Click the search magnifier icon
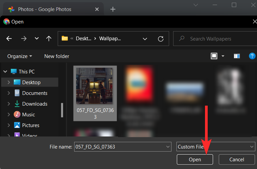Screen dimensions: 257x169 click(182, 39)
